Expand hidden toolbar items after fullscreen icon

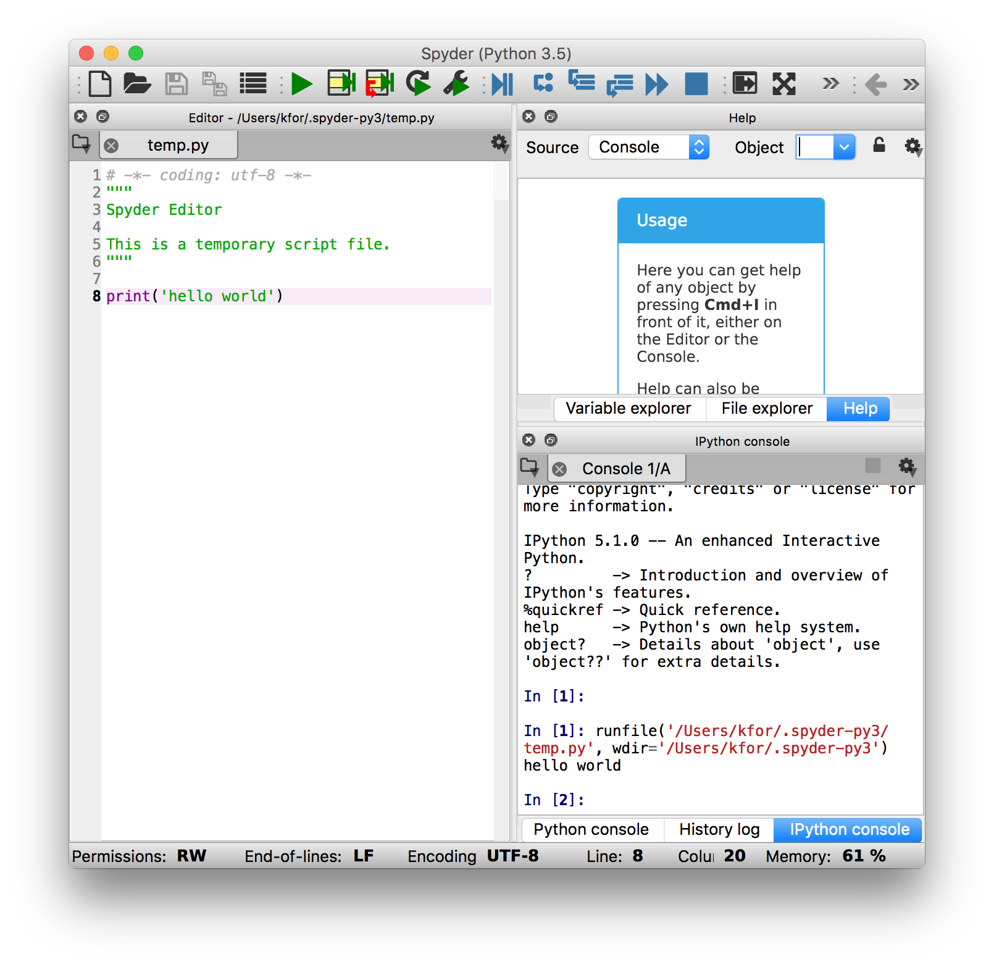click(831, 83)
